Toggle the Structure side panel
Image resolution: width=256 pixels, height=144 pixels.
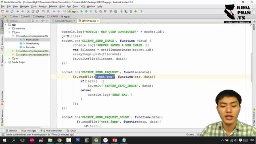tap(2, 43)
